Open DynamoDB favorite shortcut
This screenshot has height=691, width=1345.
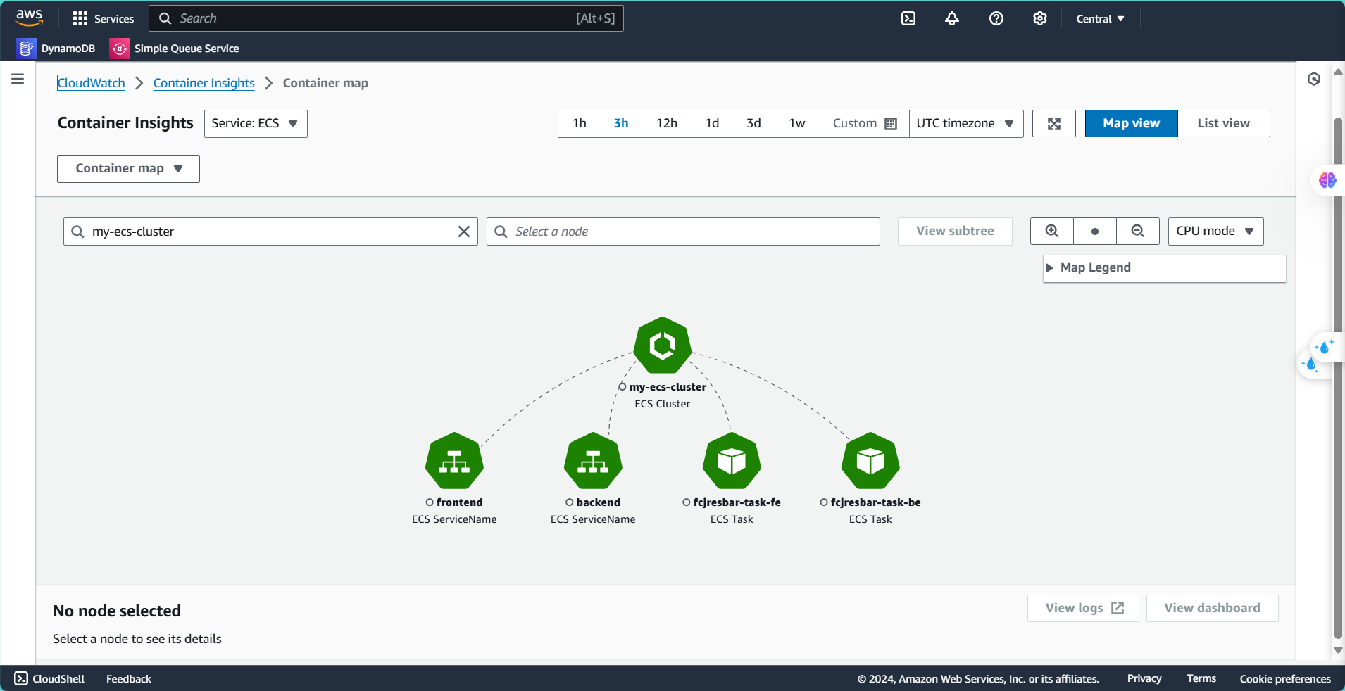(56, 49)
